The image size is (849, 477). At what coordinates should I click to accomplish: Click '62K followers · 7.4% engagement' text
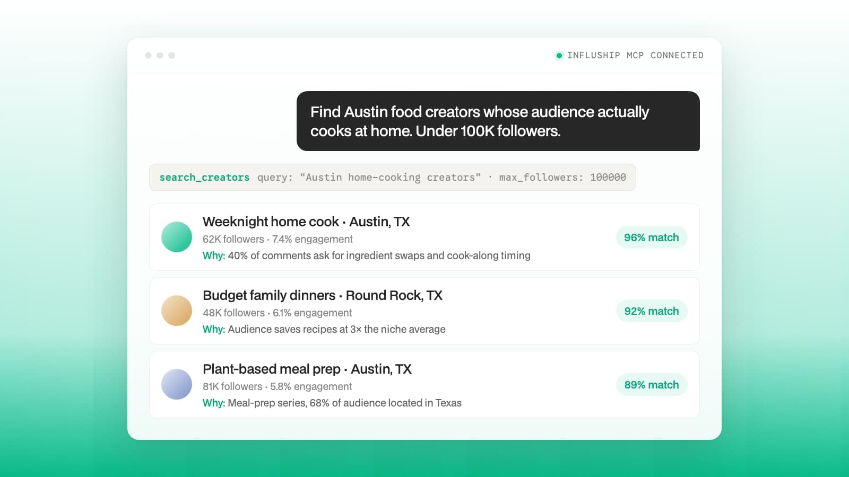[278, 239]
